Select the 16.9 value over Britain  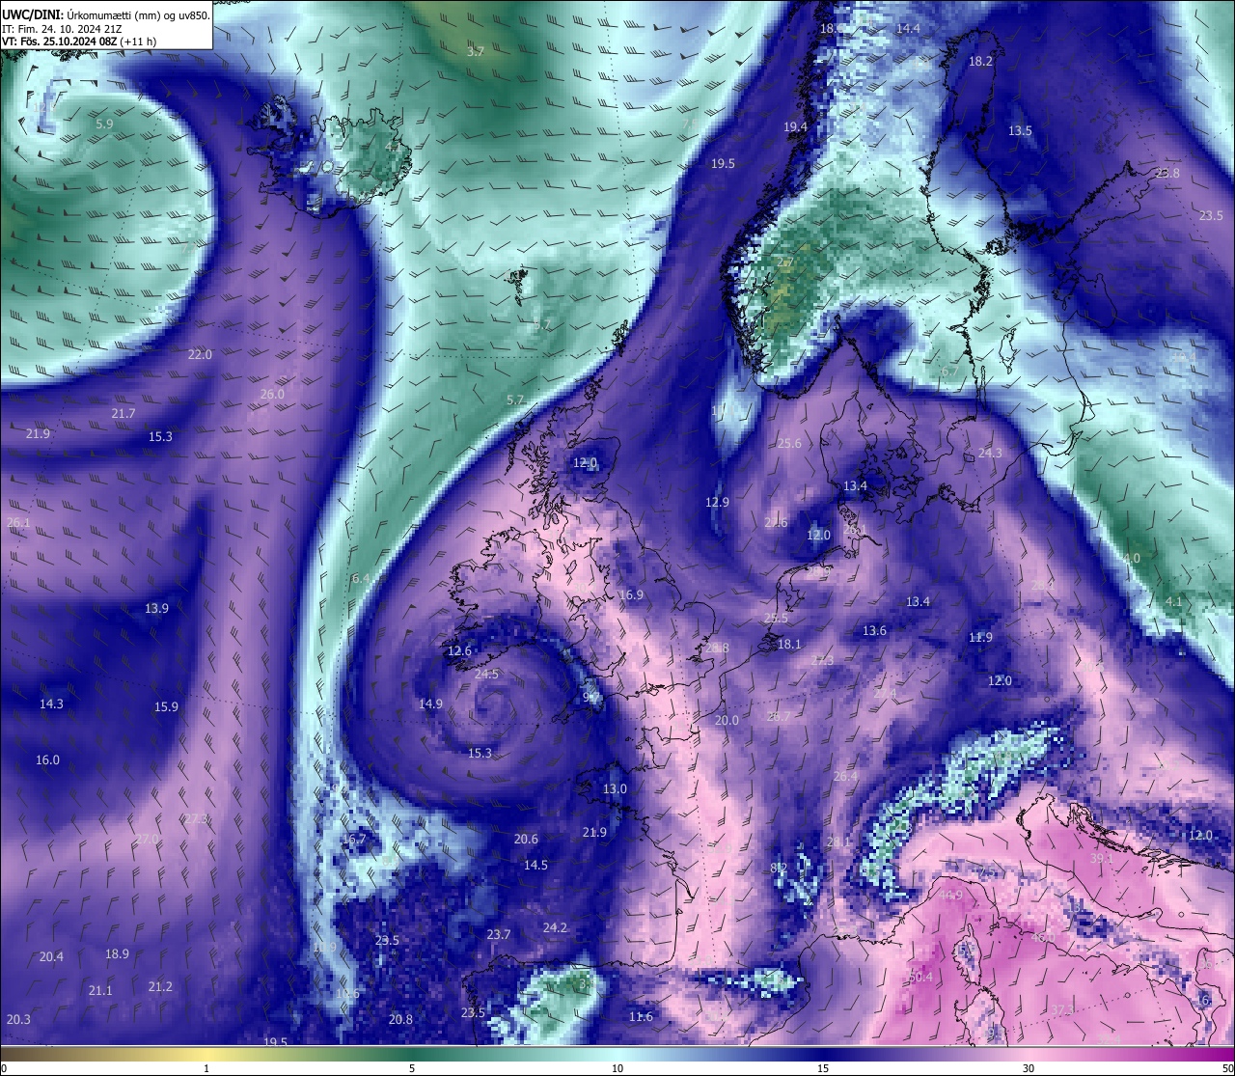point(631,595)
